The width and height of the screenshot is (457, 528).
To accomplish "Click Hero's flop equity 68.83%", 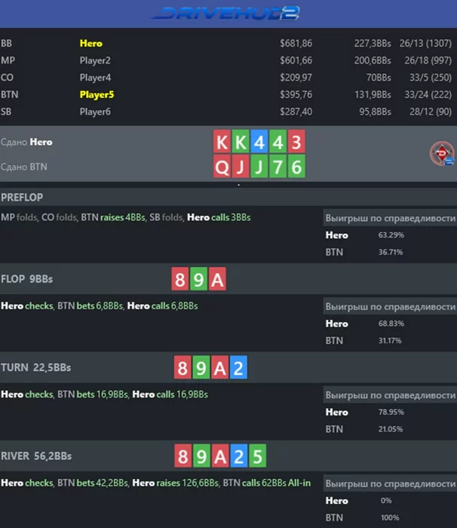I will pyautogui.click(x=391, y=324).
